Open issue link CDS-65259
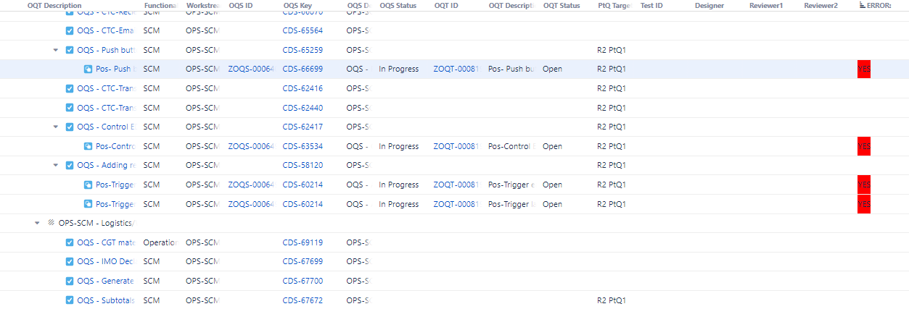Screen dimensions: 909x309 click(303, 50)
